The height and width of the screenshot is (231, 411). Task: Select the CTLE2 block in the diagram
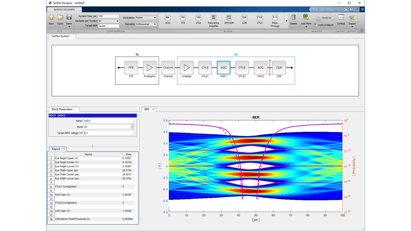[242, 68]
